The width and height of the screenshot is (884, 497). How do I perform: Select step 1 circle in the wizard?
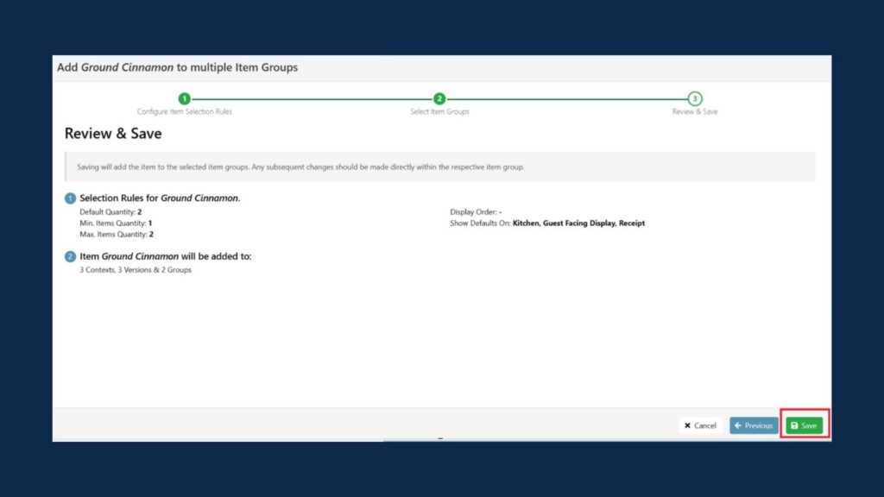click(x=184, y=99)
